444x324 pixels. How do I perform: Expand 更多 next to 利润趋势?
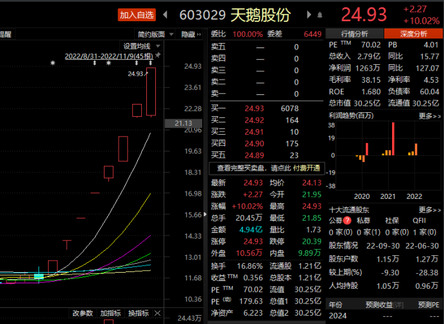(429, 115)
